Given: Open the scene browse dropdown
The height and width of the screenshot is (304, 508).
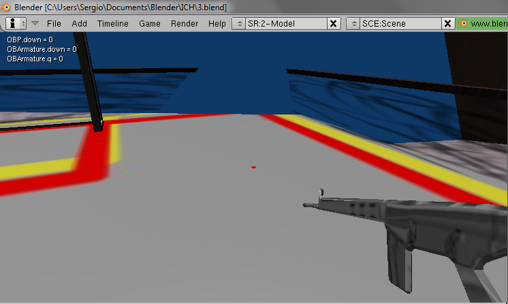Looking at the screenshot, I should coord(353,23).
